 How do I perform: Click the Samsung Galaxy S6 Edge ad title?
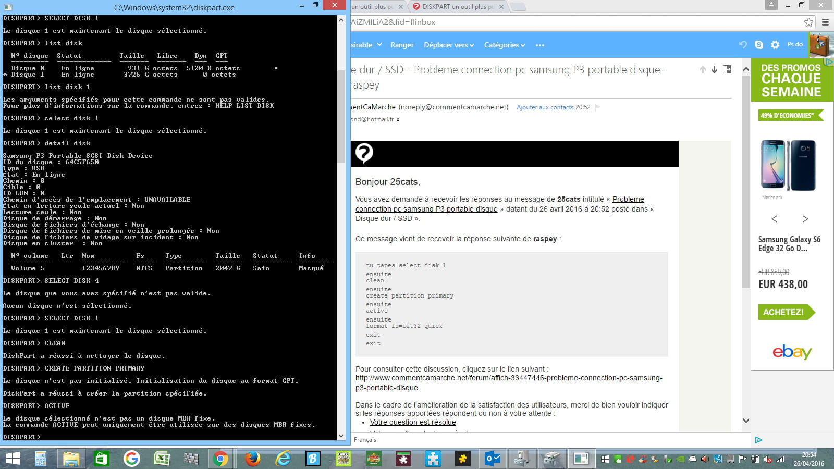click(x=789, y=244)
